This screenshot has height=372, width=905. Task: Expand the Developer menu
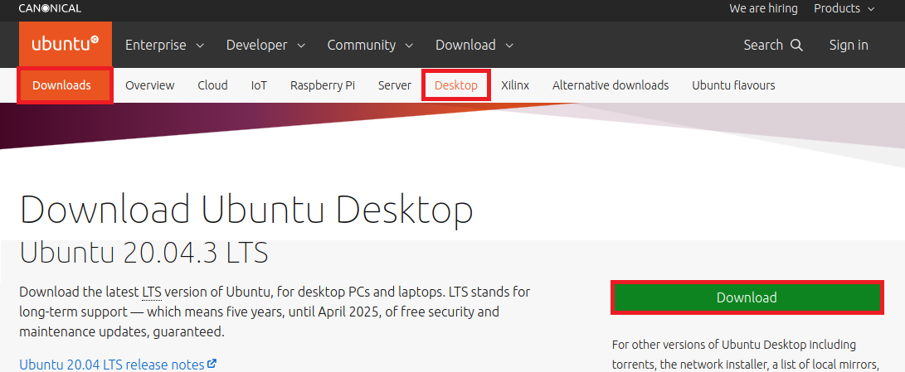click(x=265, y=45)
